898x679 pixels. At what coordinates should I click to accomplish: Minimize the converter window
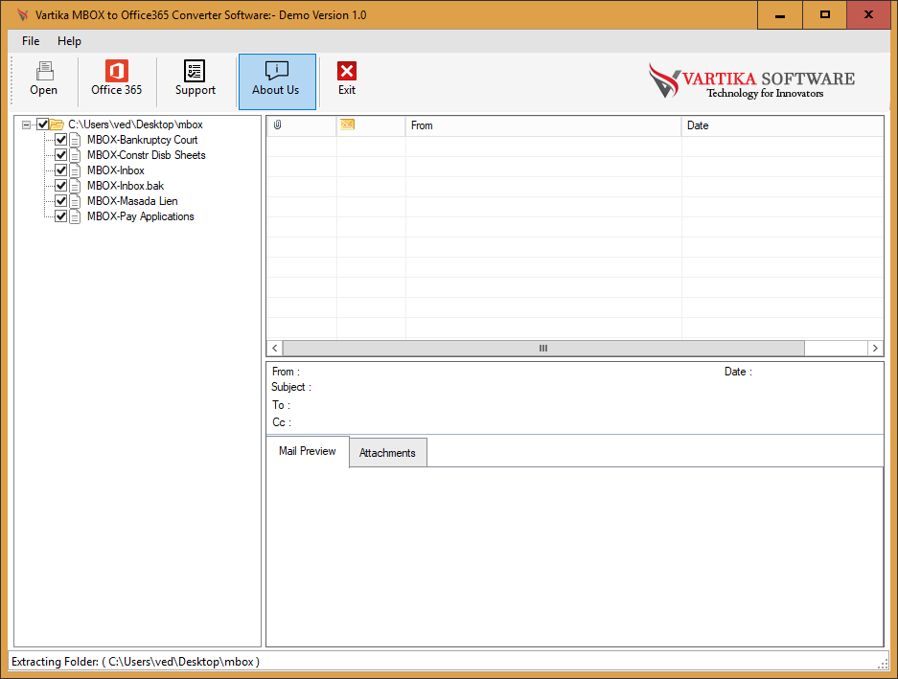click(779, 15)
